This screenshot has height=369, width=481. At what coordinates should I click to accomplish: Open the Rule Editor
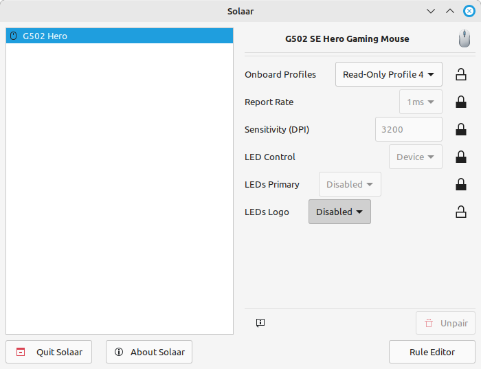tap(432, 352)
